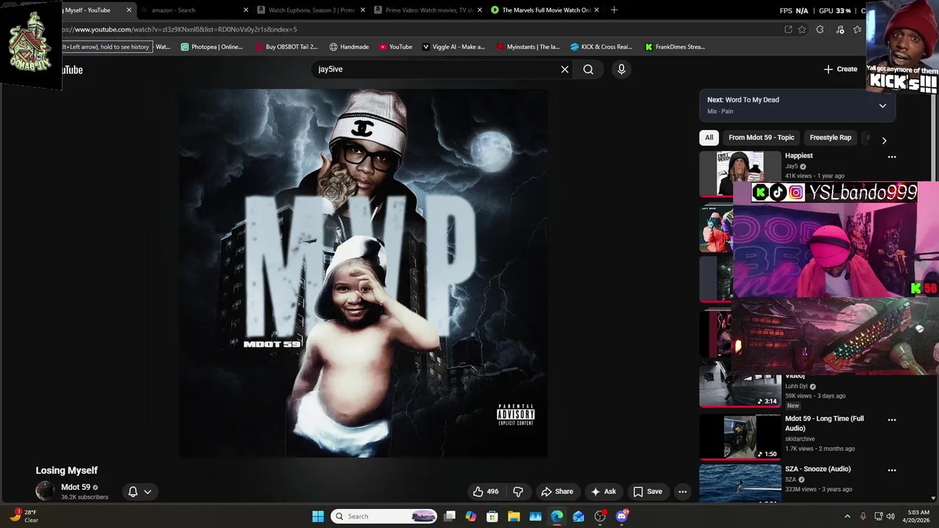Image resolution: width=939 pixels, height=528 pixels.
Task: Clear the YouTube search box text
Action: pos(565,69)
